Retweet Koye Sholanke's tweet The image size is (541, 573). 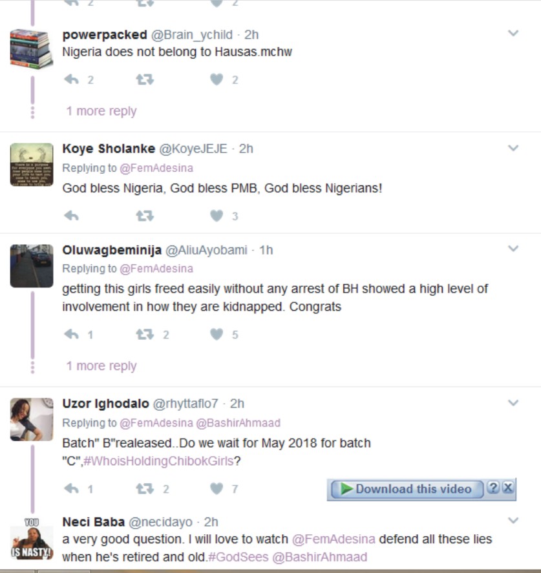coord(145,216)
